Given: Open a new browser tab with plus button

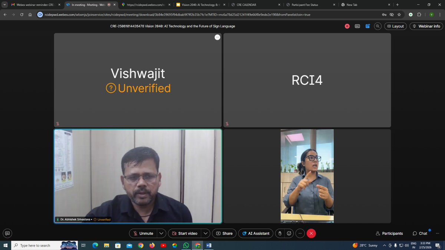Looking at the screenshot, I should click(398, 5).
